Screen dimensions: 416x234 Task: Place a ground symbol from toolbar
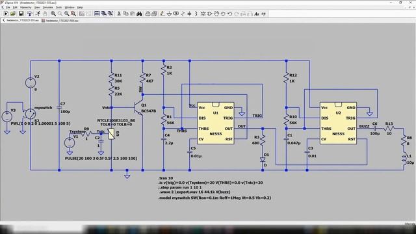pos(170,14)
